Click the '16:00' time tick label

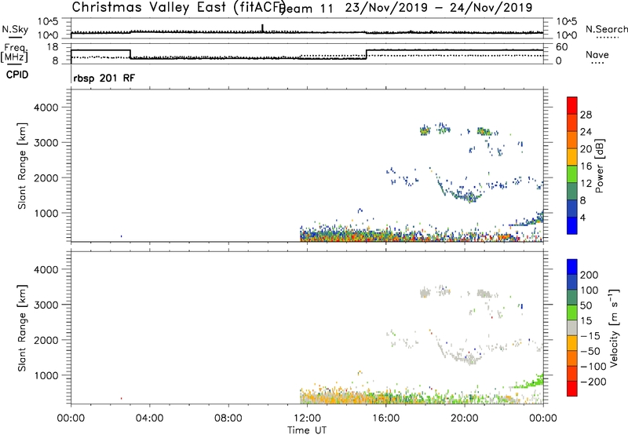pyautogui.click(x=385, y=419)
